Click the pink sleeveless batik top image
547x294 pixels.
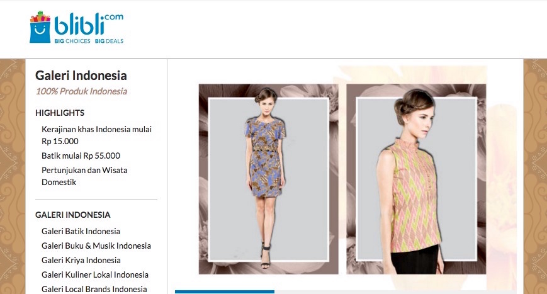416,179
